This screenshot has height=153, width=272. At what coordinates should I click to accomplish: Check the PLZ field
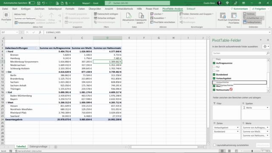click(x=214, y=67)
